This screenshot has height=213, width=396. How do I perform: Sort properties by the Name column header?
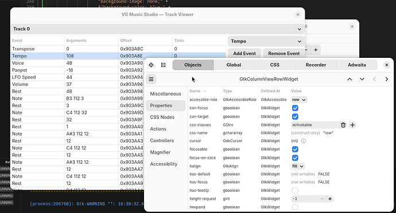click(198, 91)
